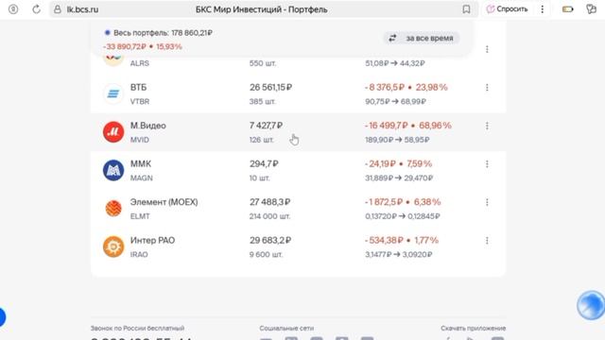Screen dimensions: 605x340
Task: Open the three-dot menu for the ALRS row
Action: click(487, 49)
